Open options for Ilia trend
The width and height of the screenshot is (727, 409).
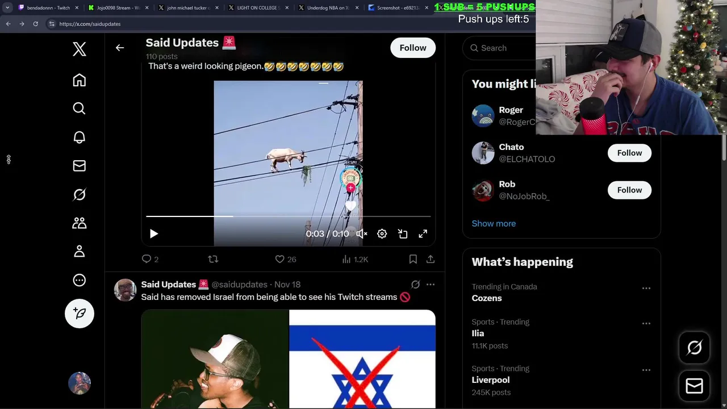pyautogui.click(x=646, y=324)
